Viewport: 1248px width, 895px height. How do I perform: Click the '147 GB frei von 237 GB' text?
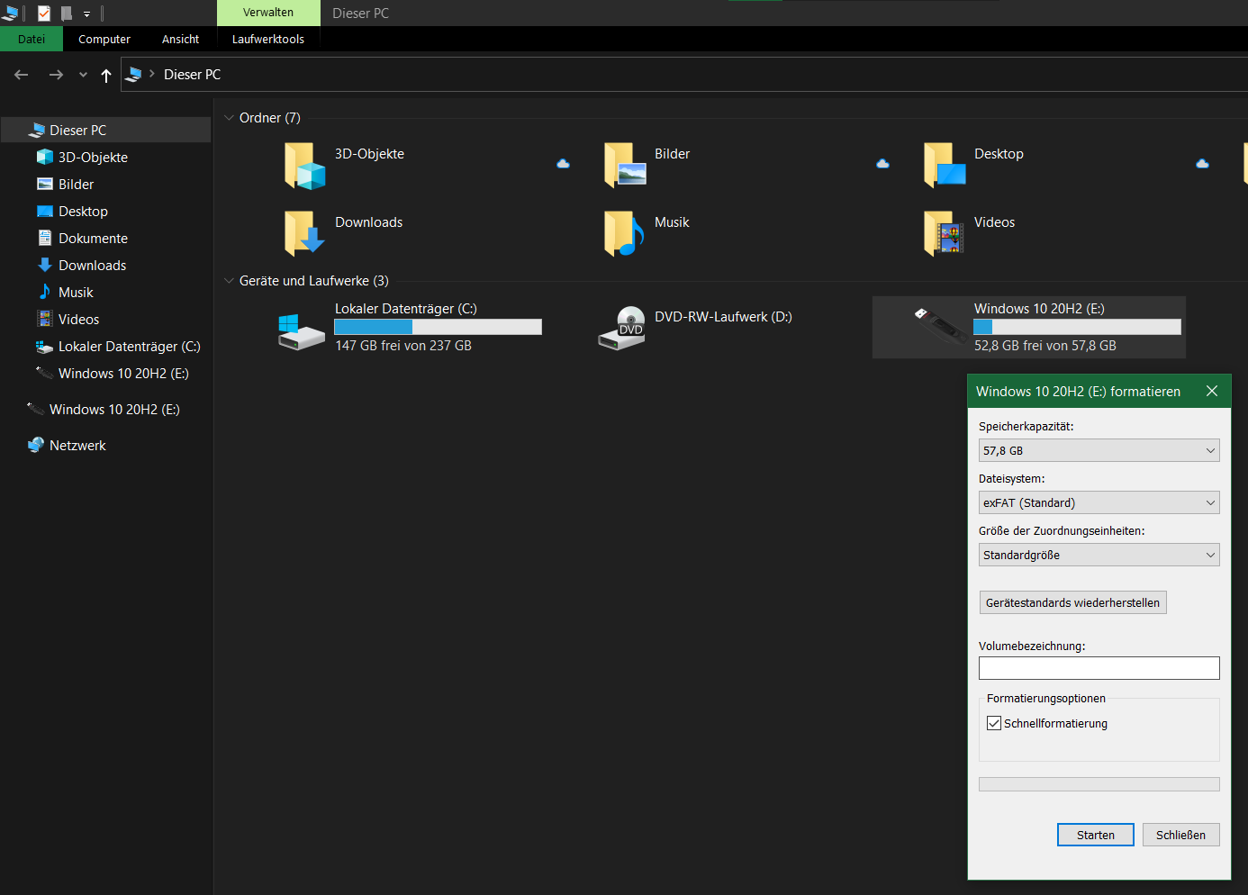tap(403, 346)
